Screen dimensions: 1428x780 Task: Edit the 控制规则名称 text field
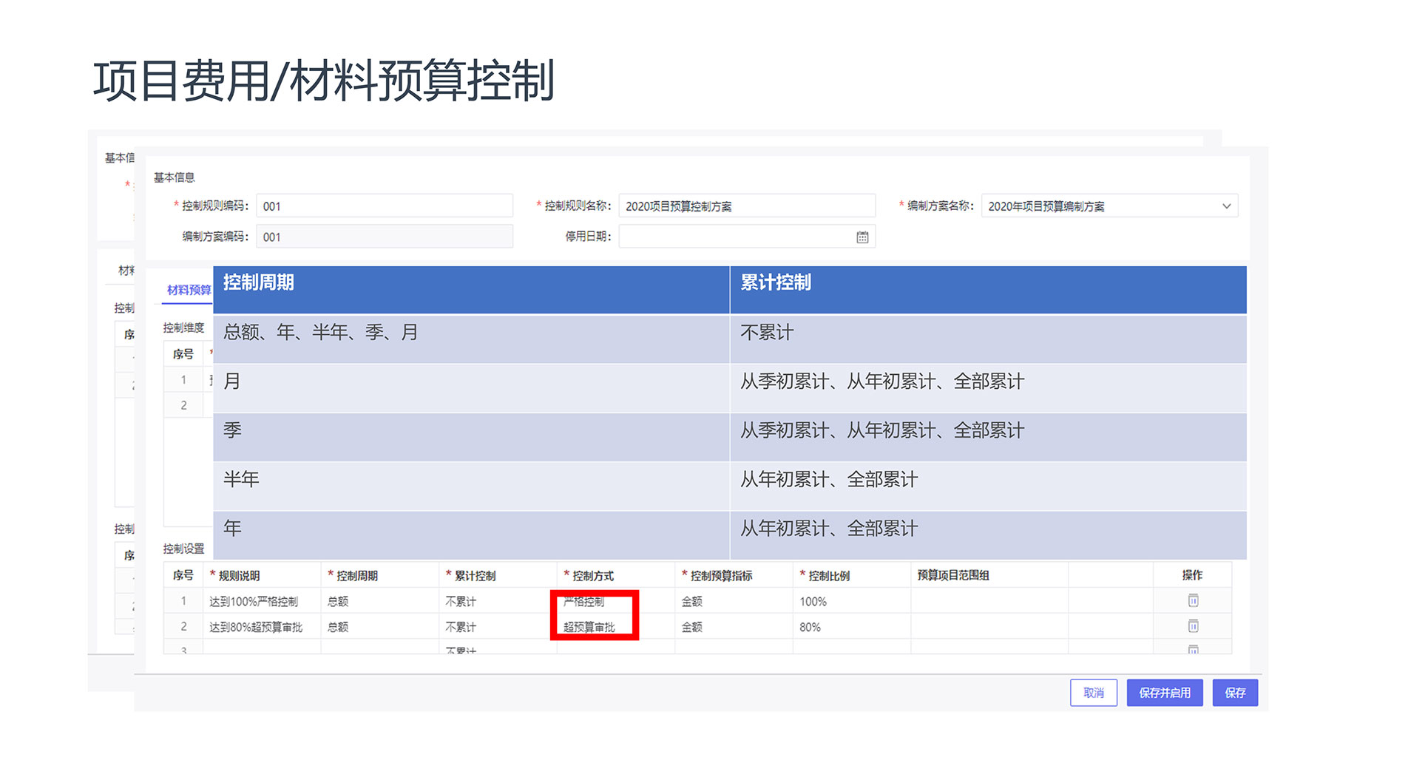point(746,206)
